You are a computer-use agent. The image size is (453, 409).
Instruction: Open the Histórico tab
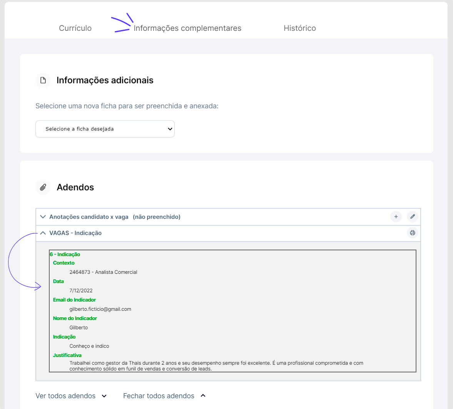[x=299, y=28]
